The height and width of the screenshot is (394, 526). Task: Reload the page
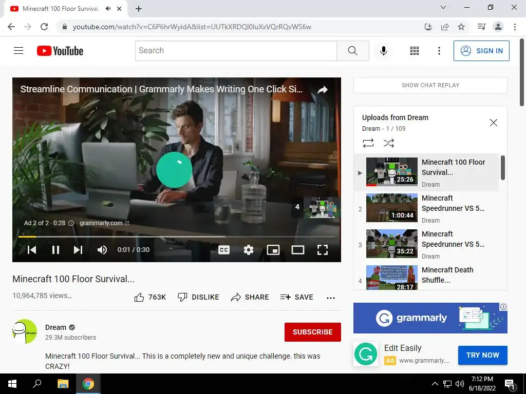pos(44,27)
